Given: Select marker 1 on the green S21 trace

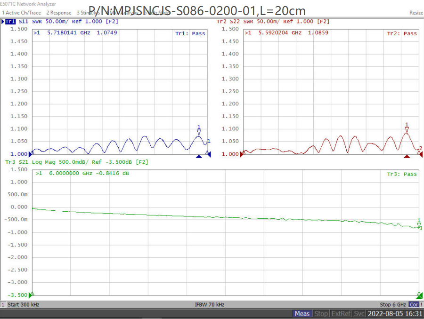Looking at the screenshot, I should (x=419, y=224).
